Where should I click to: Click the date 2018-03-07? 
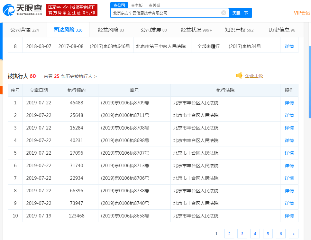pos(39,46)
